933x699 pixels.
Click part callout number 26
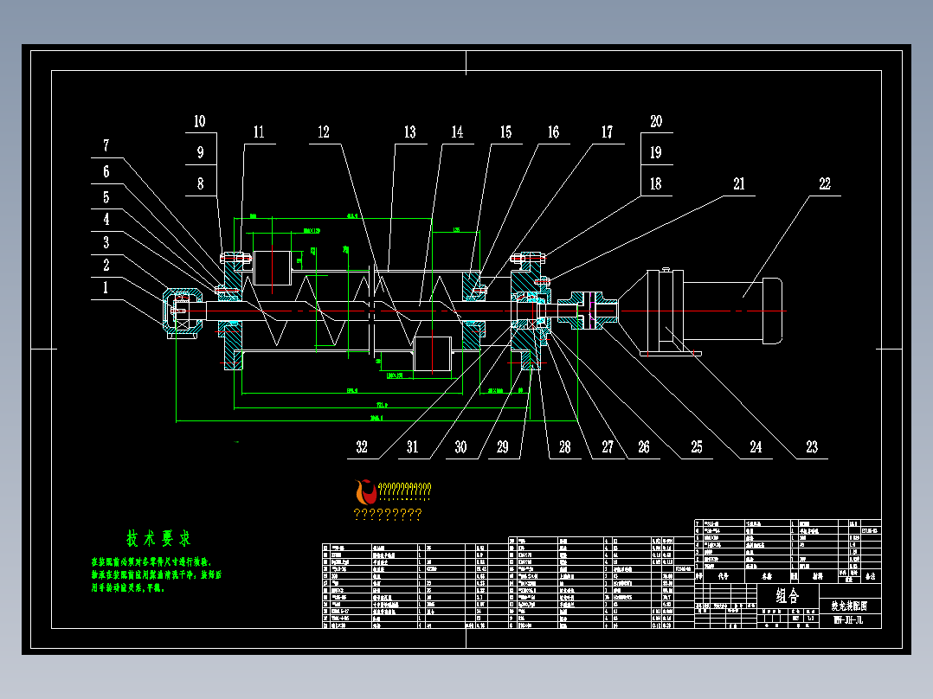tap(644, 446)
